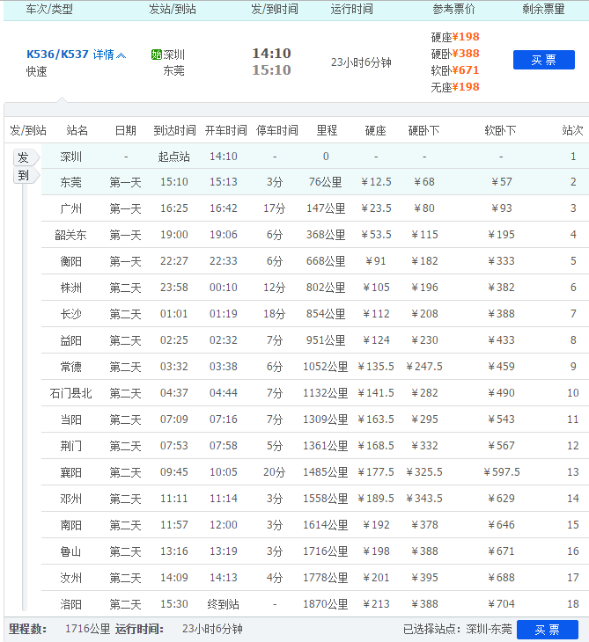
Task: Click the 14:10 departure time in the summary
Action: [271, 54]
